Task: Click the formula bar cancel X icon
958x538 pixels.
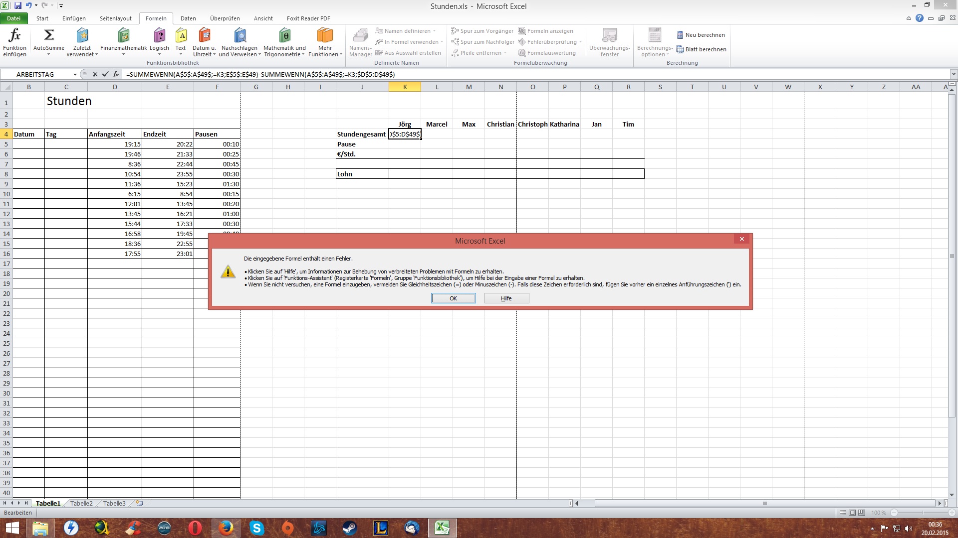Action: (x=95, y=74)
